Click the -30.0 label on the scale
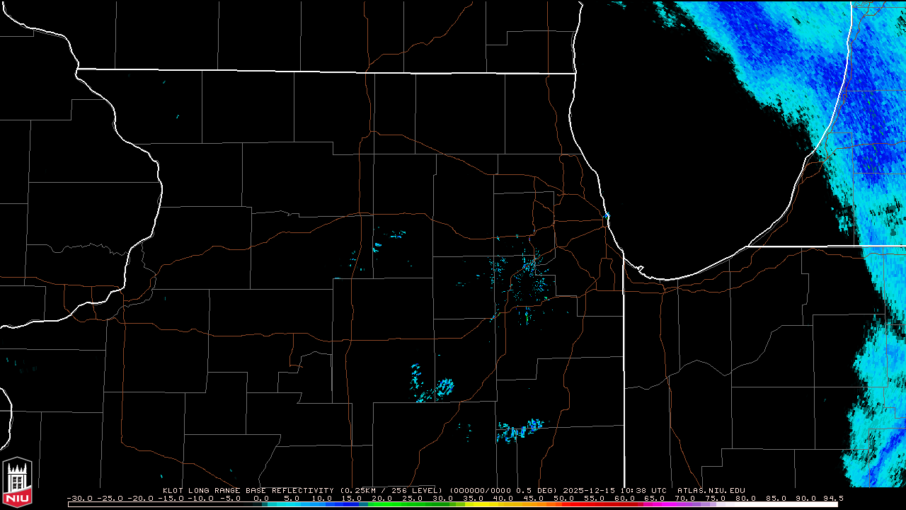 point(80,498)
